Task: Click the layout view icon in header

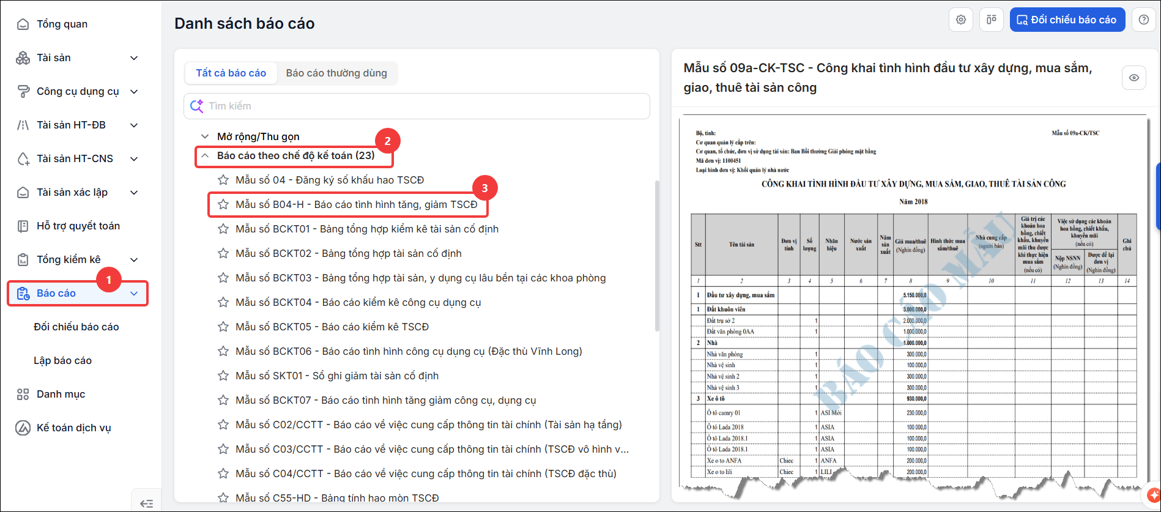Action: click(x=992, y=20)
